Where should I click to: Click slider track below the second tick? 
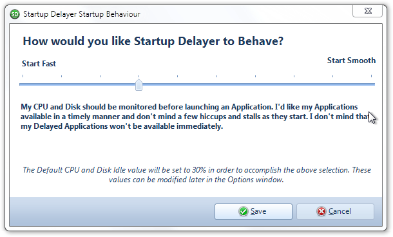coord(61,84)
